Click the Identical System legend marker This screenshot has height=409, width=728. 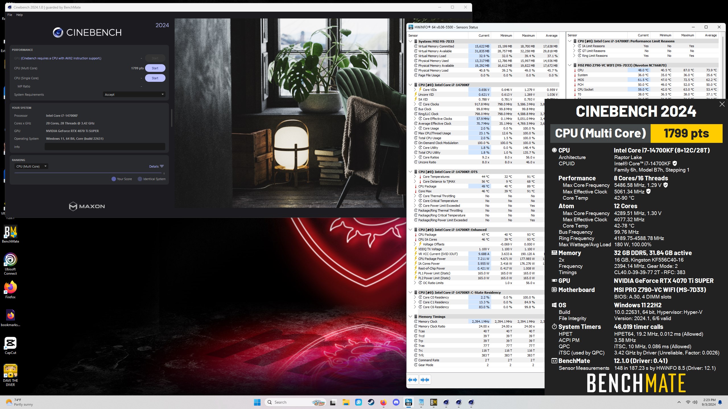(140, 179)
